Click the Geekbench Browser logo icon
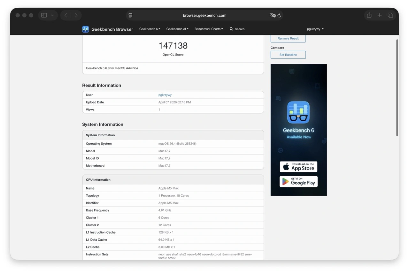This screenshot has height=272, width=409. point(85,29)
